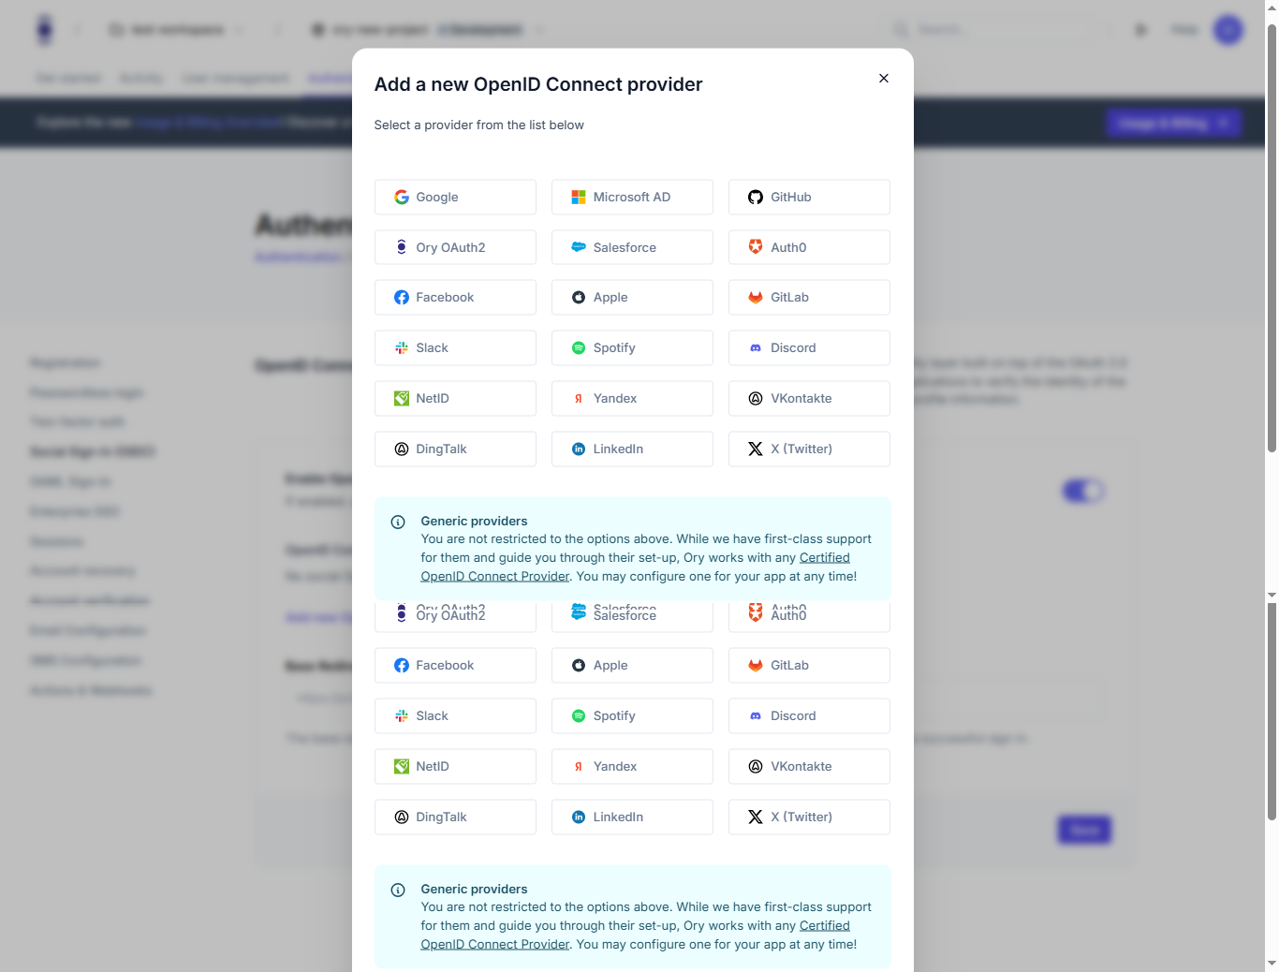Viewport: 1279px width, 972px height.
Task: Click the Usage & Billing button
Action: pyautogui.click(x=1174, y=123)
